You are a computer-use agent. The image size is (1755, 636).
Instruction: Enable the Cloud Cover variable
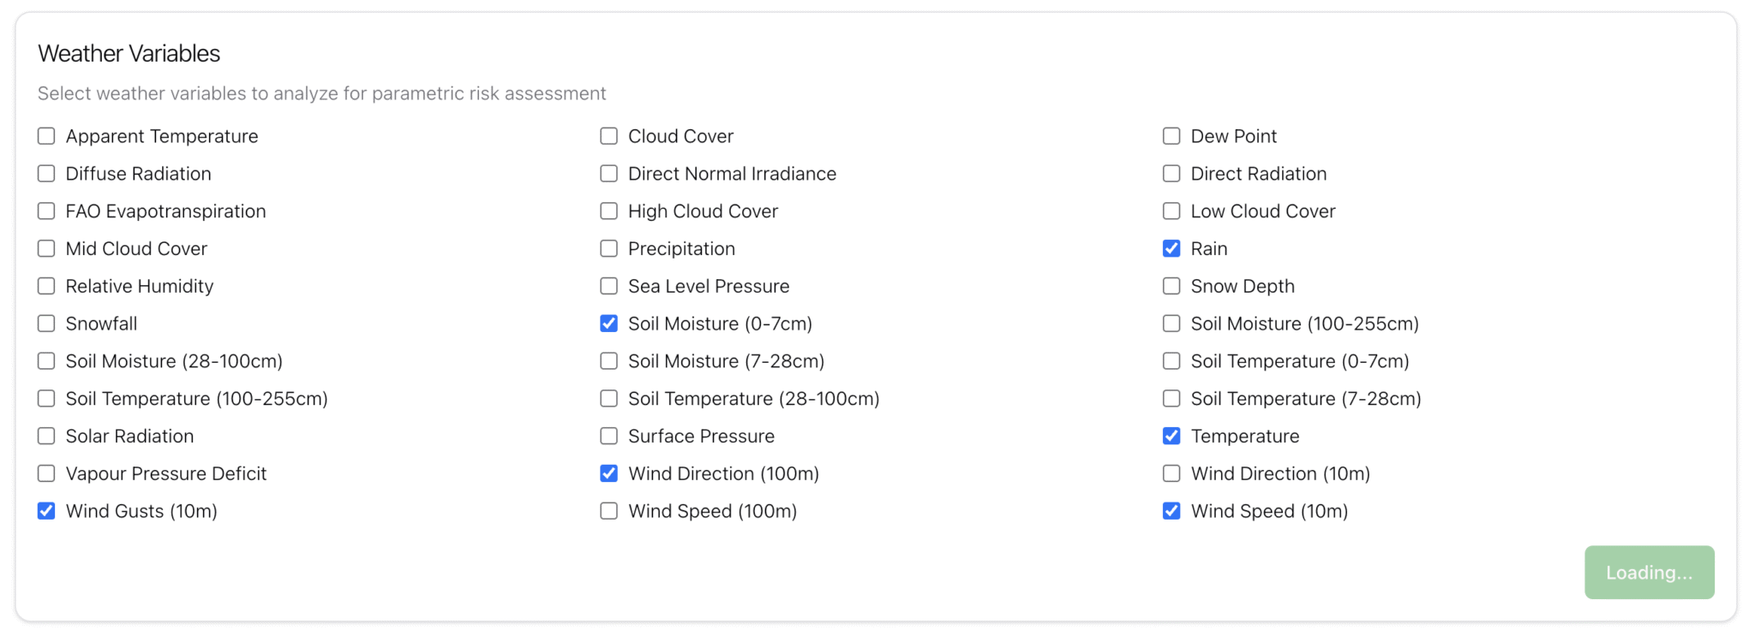[608, 136]
